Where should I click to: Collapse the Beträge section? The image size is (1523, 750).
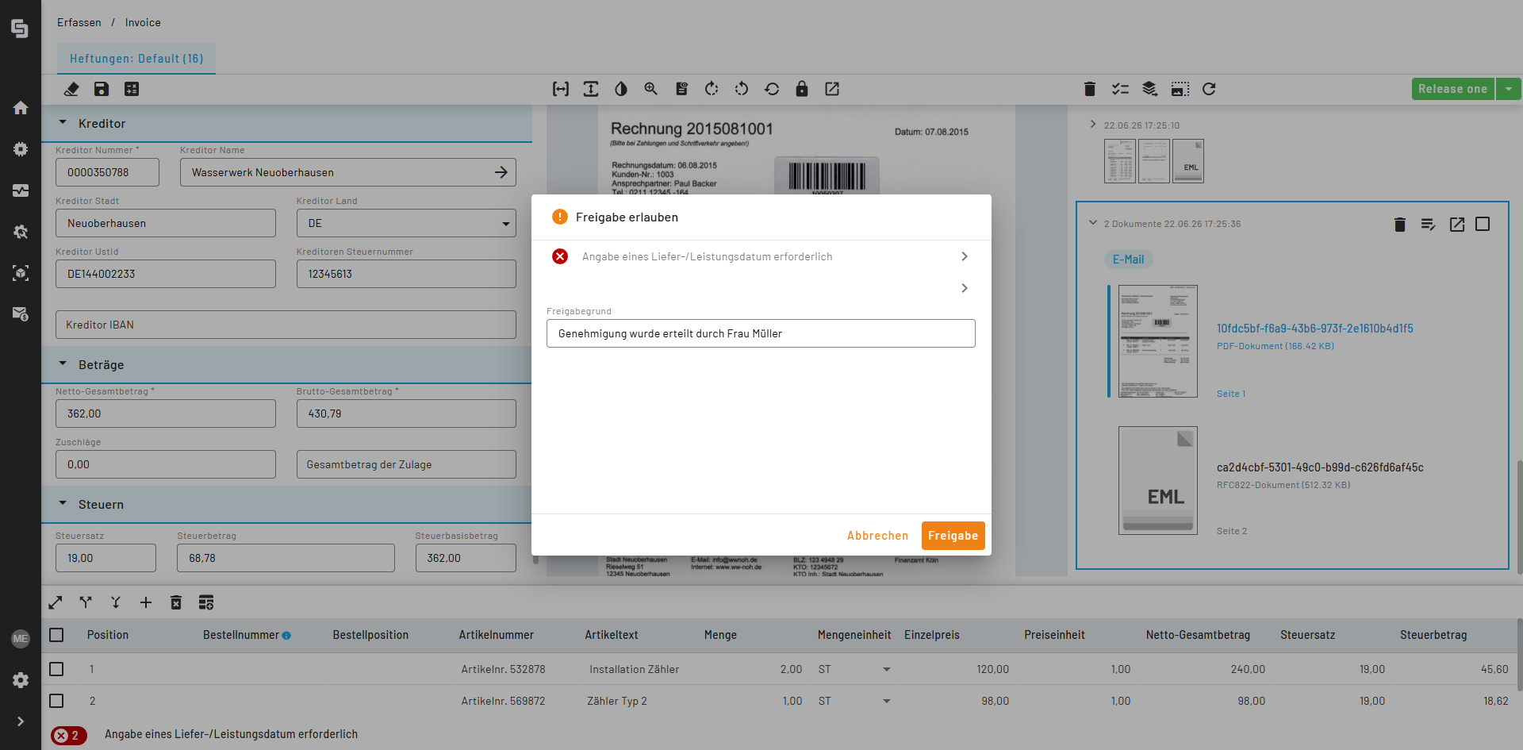[x=63, y=364]
